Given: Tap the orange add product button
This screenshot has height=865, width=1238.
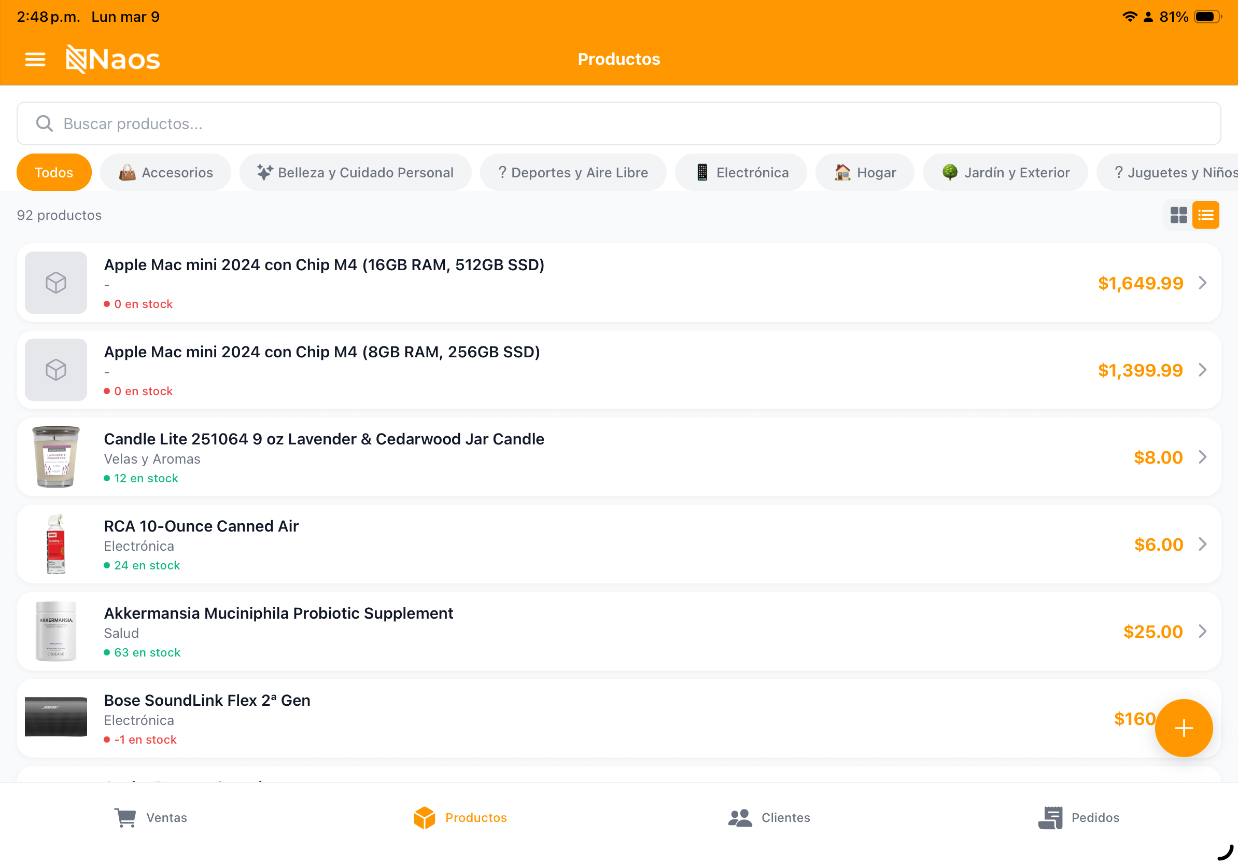Looking at the screenshot, I should 1184,728.
